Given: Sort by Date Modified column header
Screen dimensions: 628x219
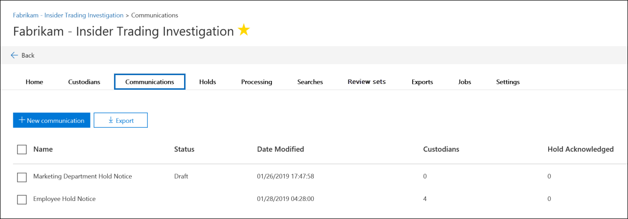Looking at the screenshot, I should coord(280,149).
